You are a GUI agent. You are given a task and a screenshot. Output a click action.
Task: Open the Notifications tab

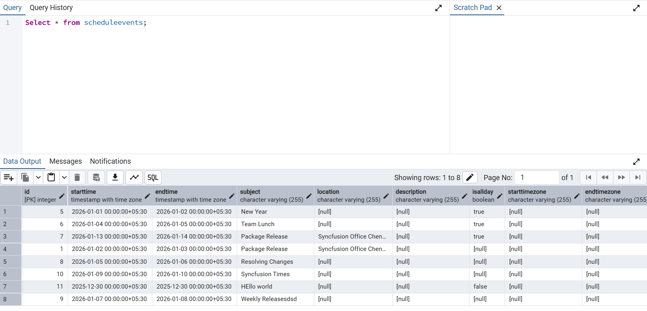(x=110, y=161)
